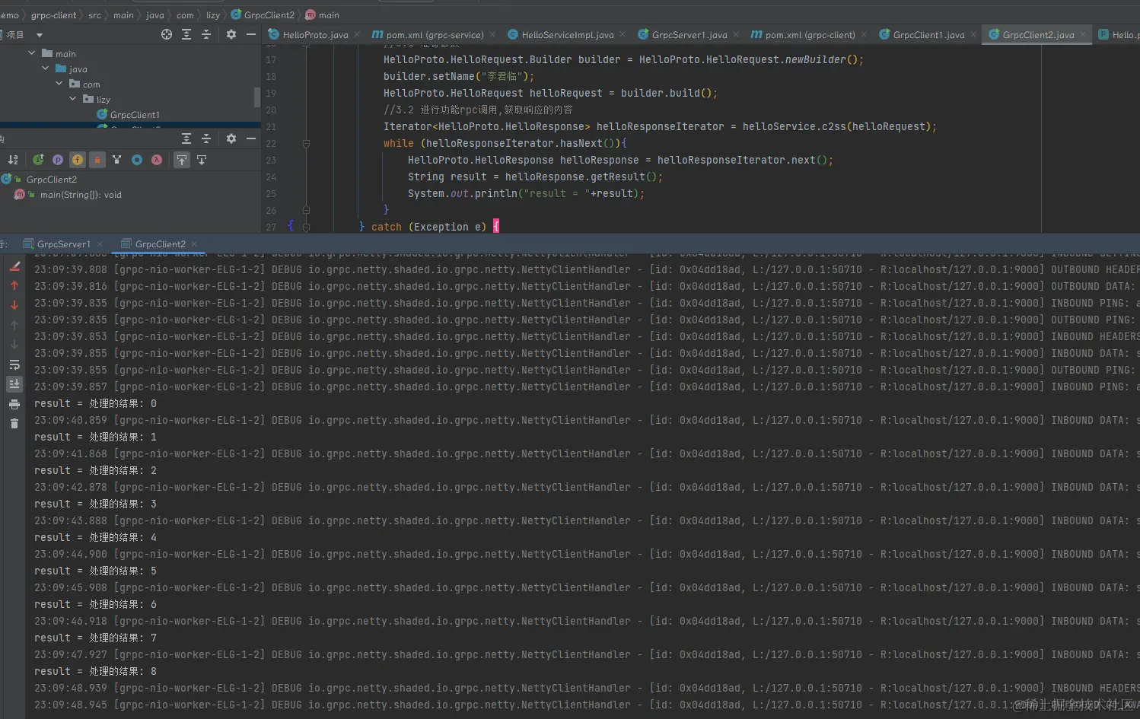Viewport: 1140px width, 719px height.
Task: Click the run-window icon on the GrpcServer1 run tab
Action: pyautogui.click(x=28, y=244)
